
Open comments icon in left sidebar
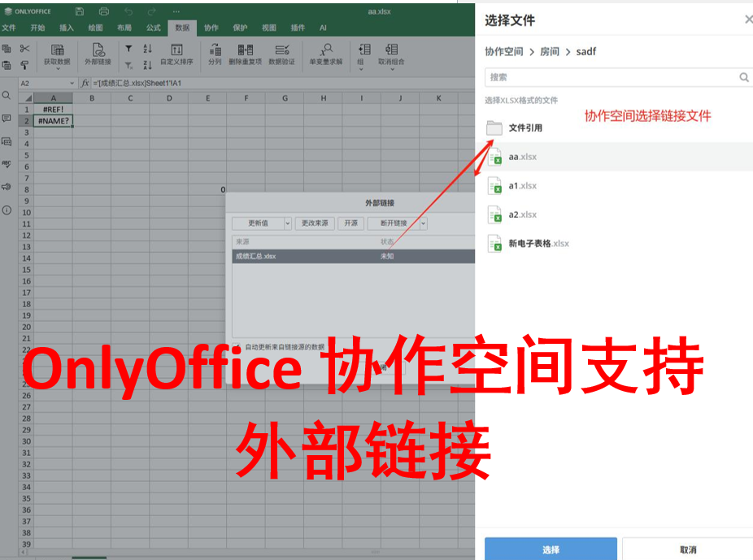(7, 119)
